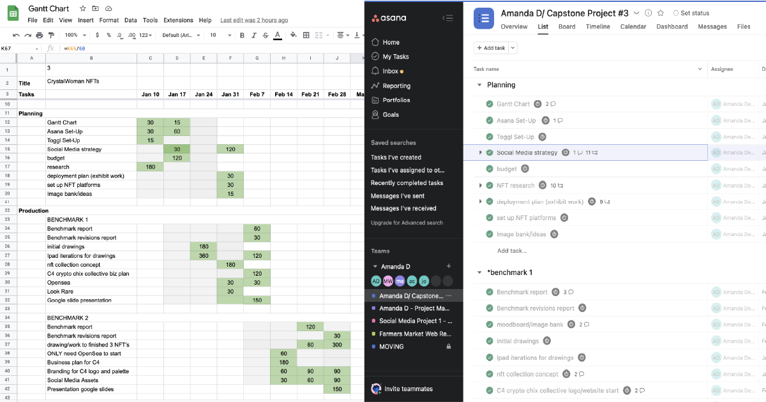Open Asana Inbox
The width and height of the screenshot is (766, 402).
pyautogui.click(x=387, y=71)
